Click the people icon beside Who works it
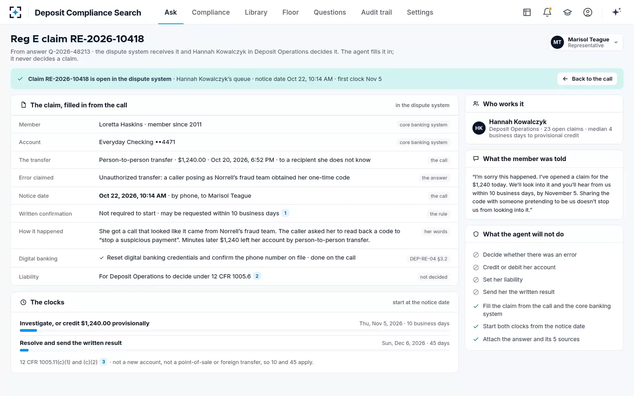 476,104
